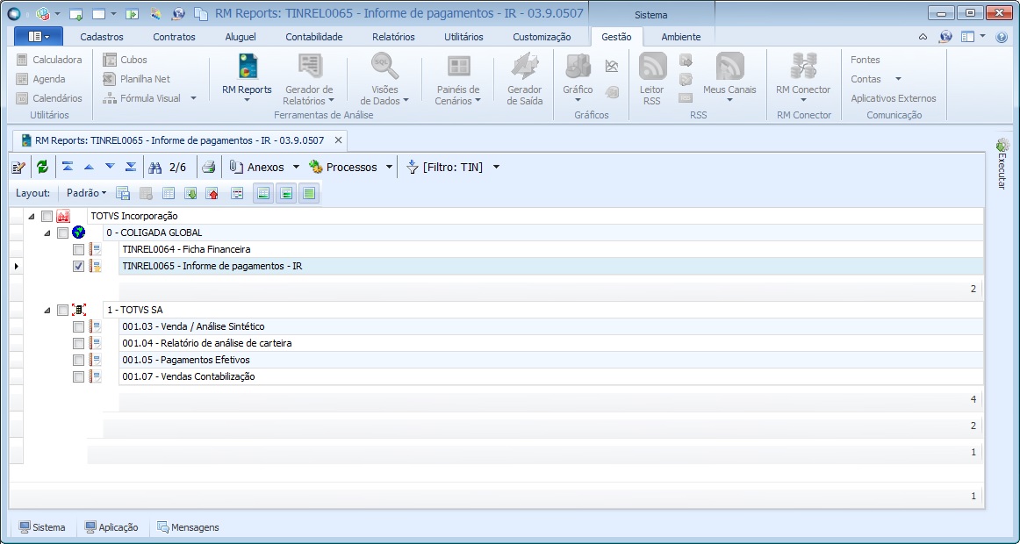1020x544 pixels.
Task: Click the Fontes button
Action: pos(866,60)
